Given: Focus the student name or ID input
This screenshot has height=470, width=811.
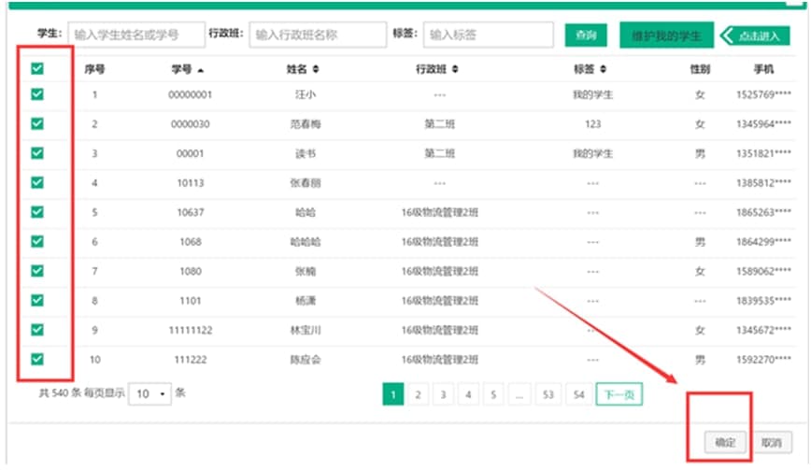Looking at the screenshot, I should 136,35.
